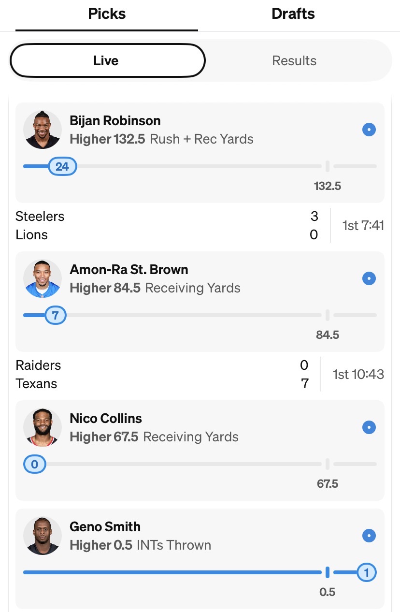Show the Results view

point(294,61)
